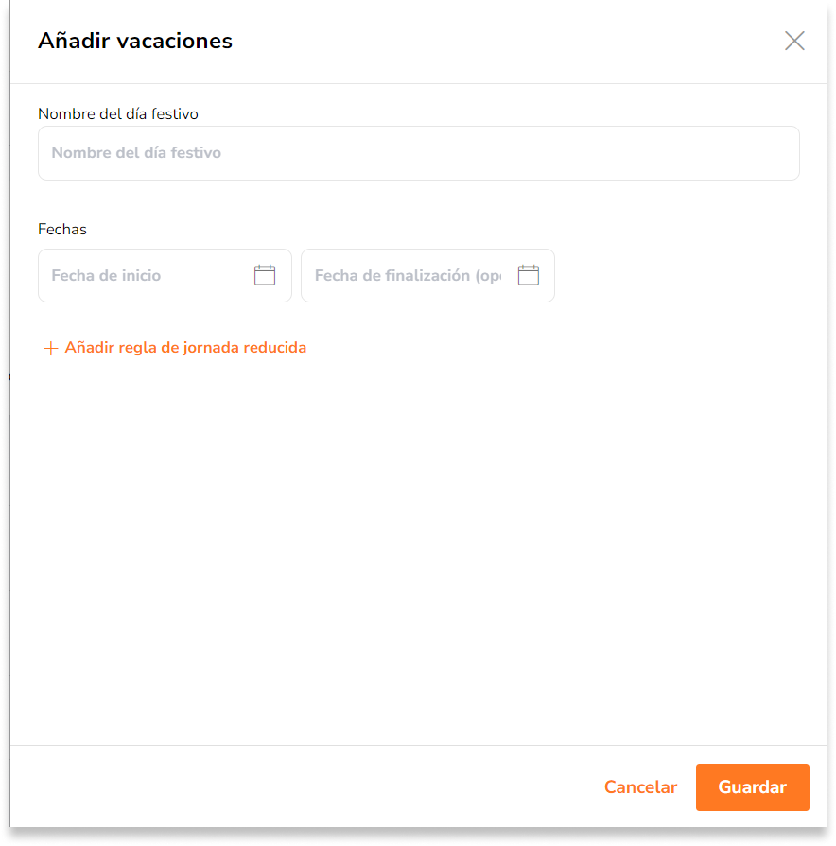Click the Añadir regla de jornada reducida text
This screenshot has height=846, width=836.
[185, 347]
